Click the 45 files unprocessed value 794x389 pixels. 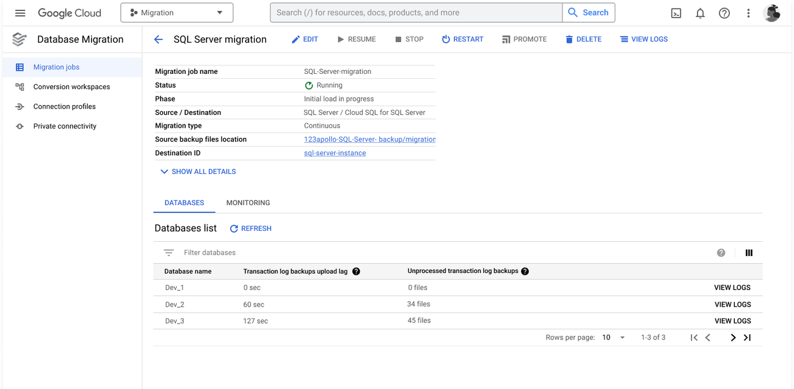point(420,321)
